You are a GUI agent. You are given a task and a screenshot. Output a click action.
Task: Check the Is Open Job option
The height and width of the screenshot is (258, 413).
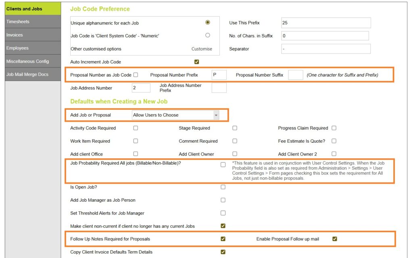223,187
